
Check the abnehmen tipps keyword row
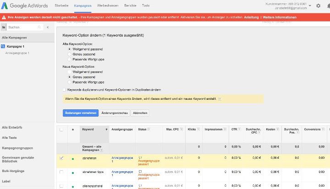coord(61,172)
